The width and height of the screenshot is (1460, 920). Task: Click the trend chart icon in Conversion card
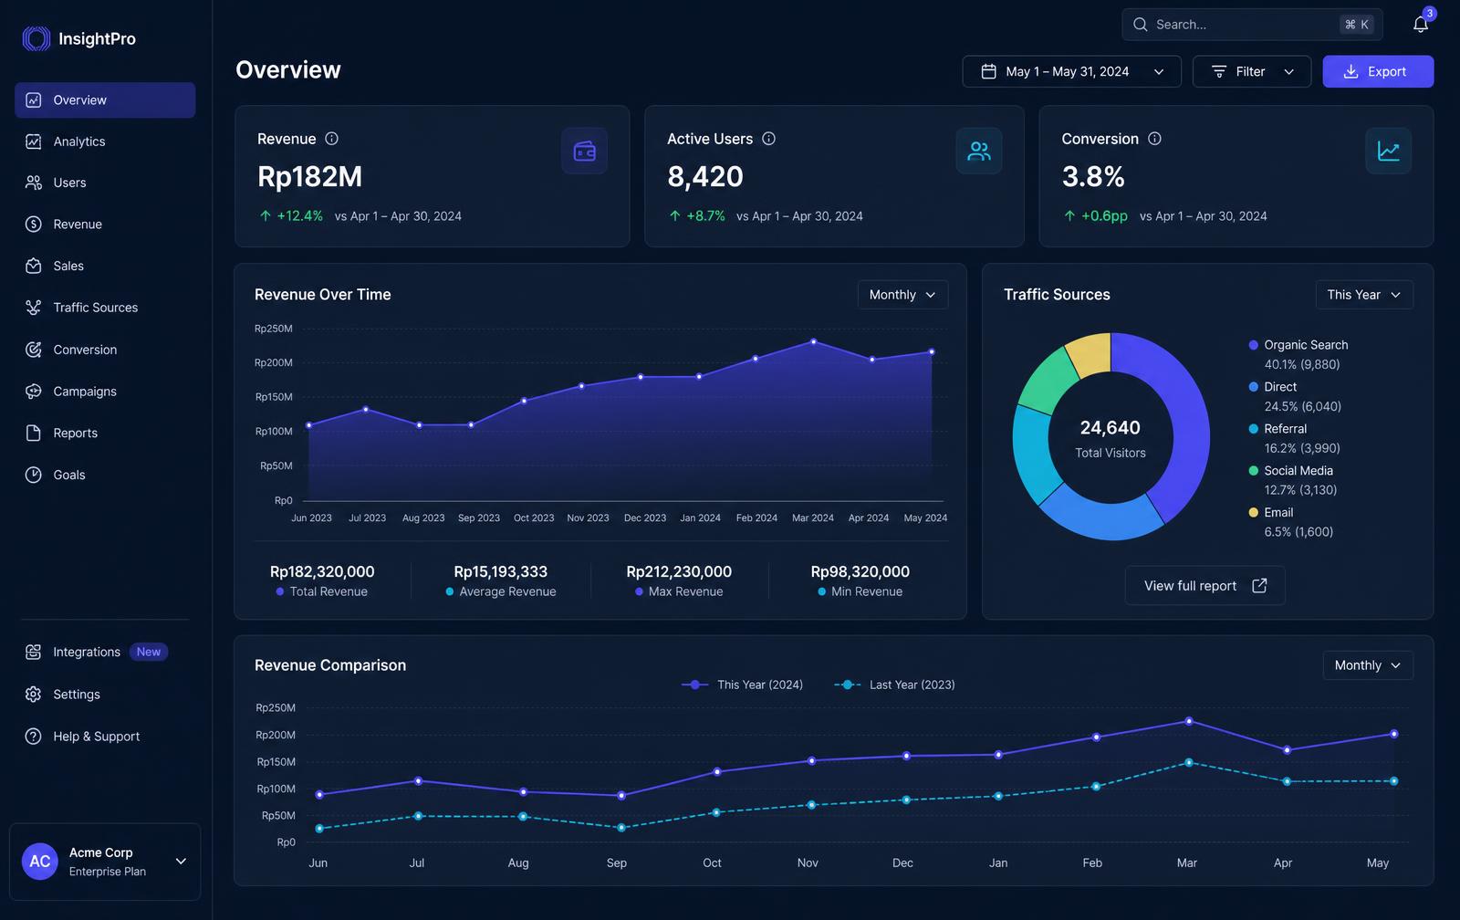[1389, 151]
